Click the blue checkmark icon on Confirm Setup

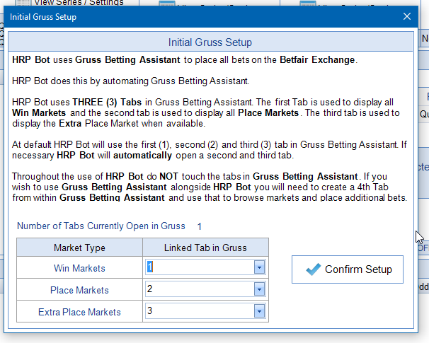click(x=314, y=269)
